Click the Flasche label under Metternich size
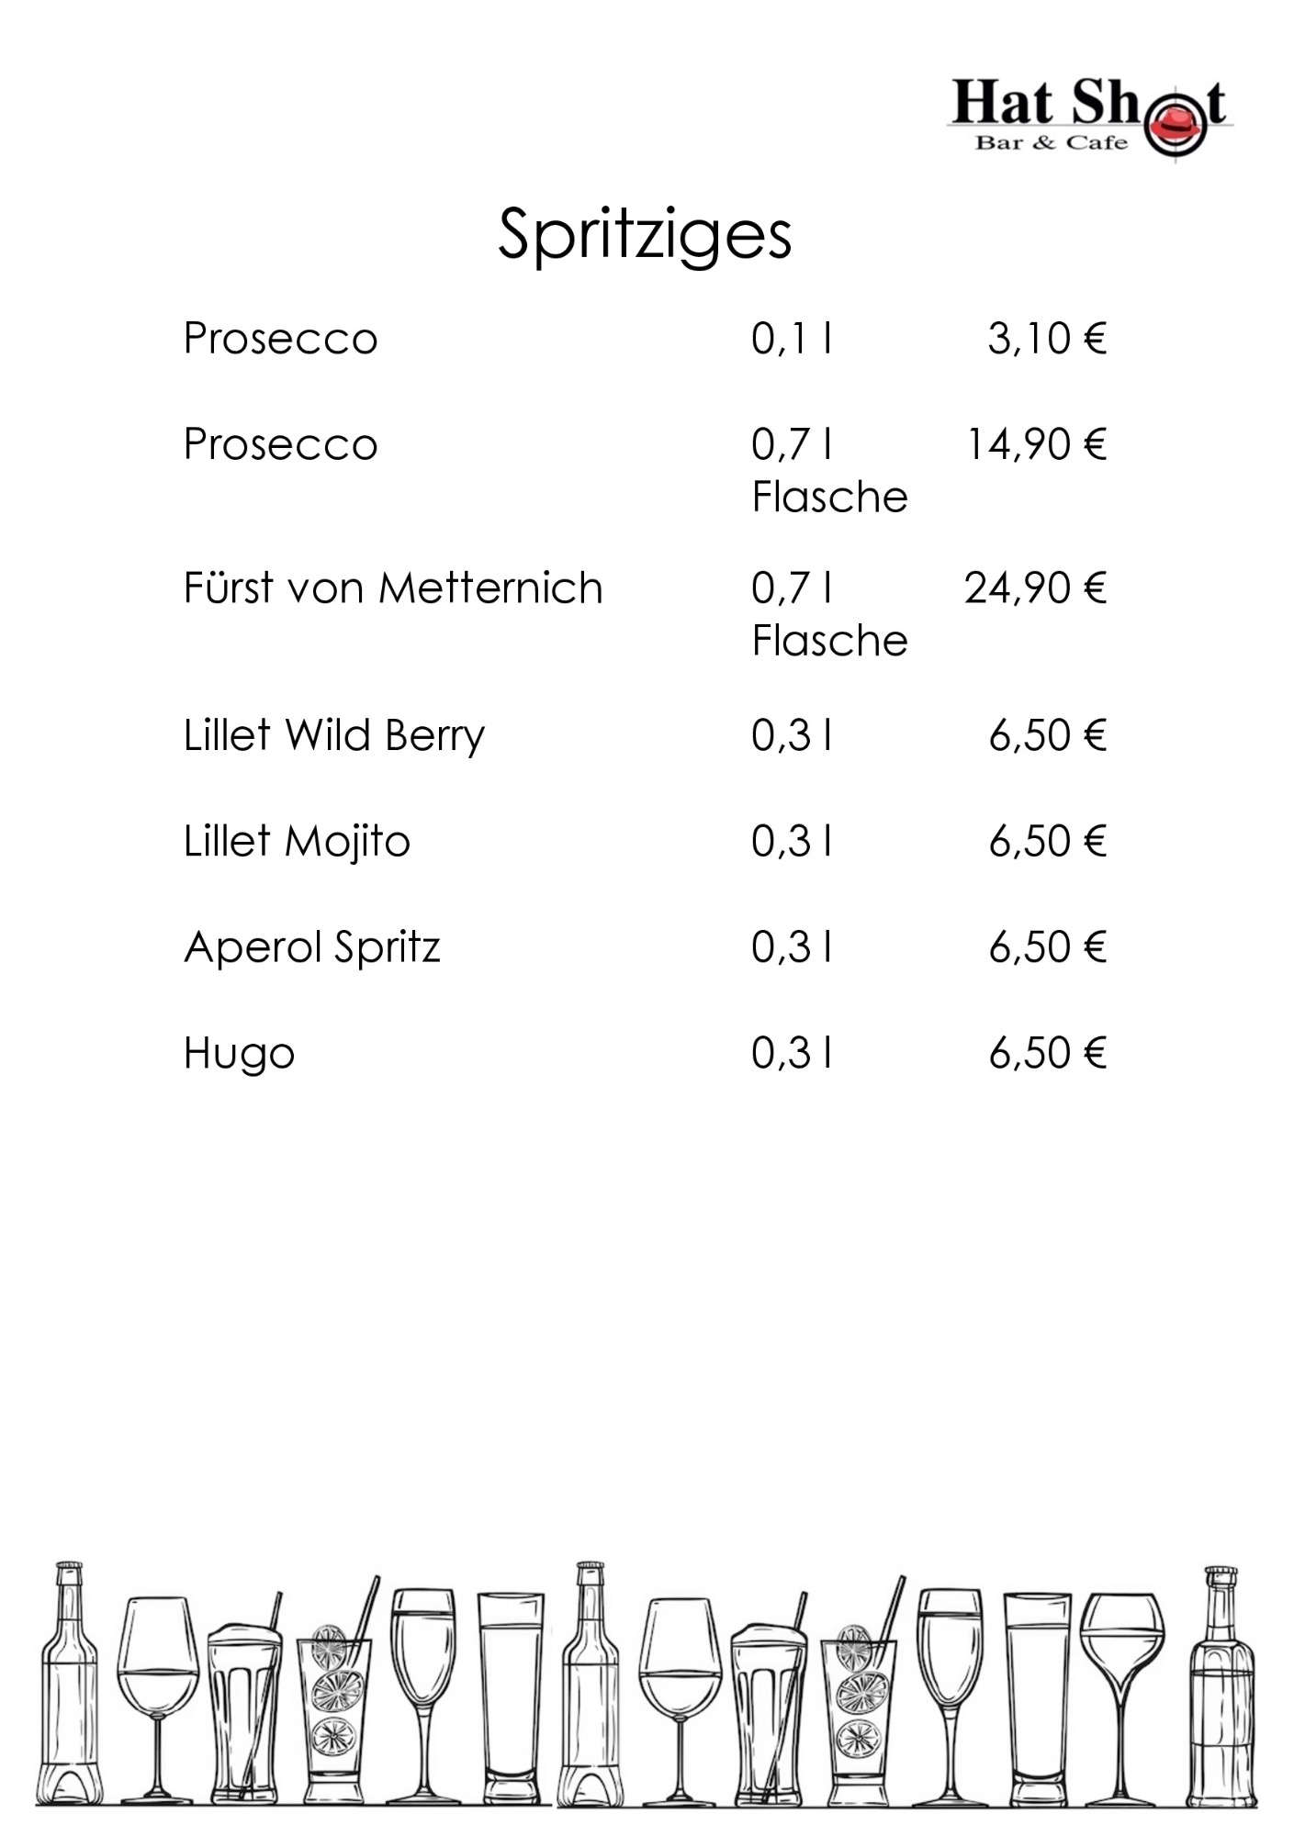The image size is (1294, 1836). (829, 641)
